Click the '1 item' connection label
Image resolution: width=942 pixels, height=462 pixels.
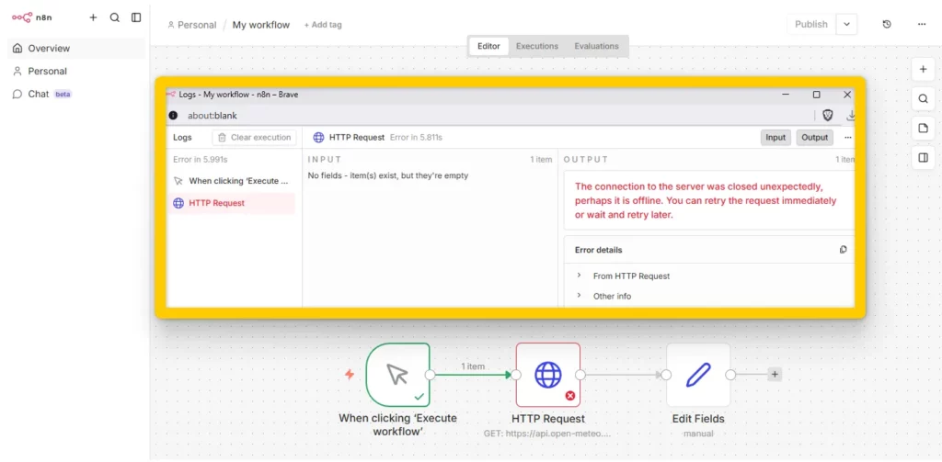pyautogui.click(x=473, y=366)
